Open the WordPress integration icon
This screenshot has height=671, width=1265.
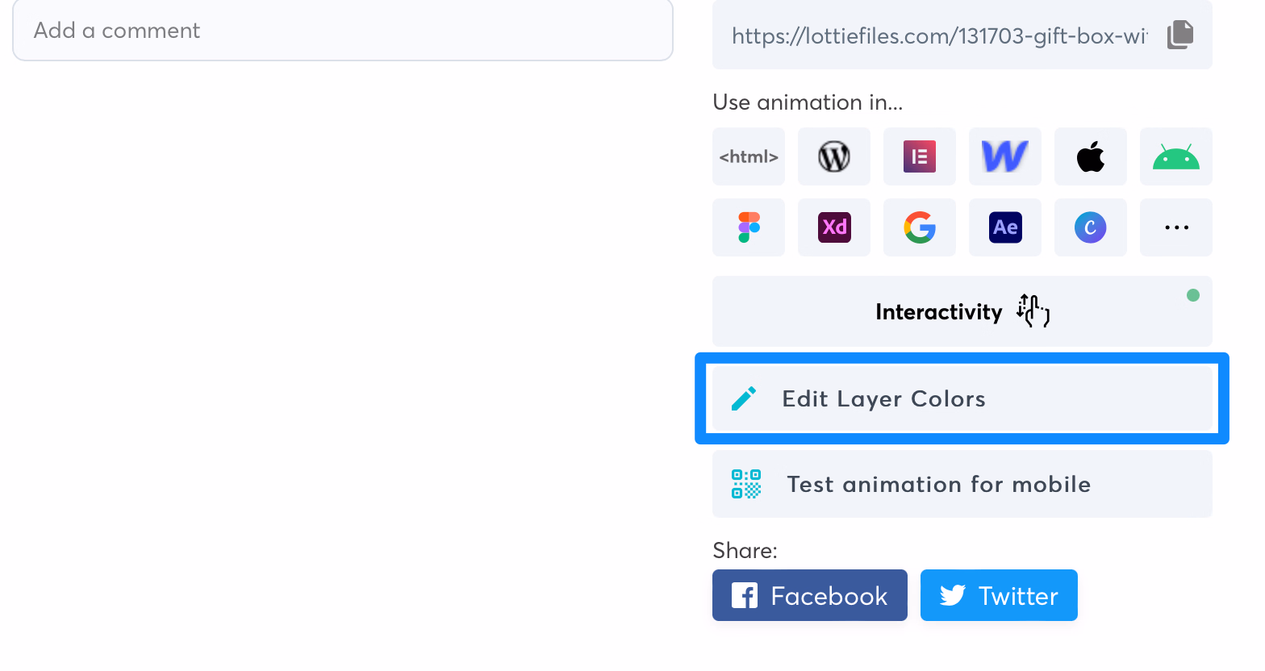(x=833, y=156)
